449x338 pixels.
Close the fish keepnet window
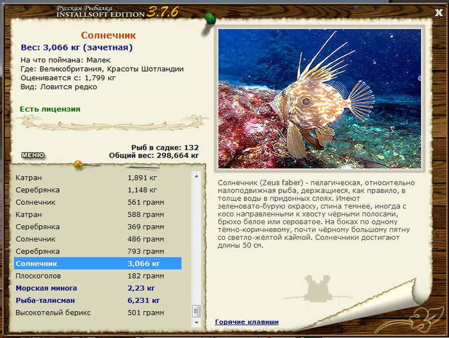(438, 12)
